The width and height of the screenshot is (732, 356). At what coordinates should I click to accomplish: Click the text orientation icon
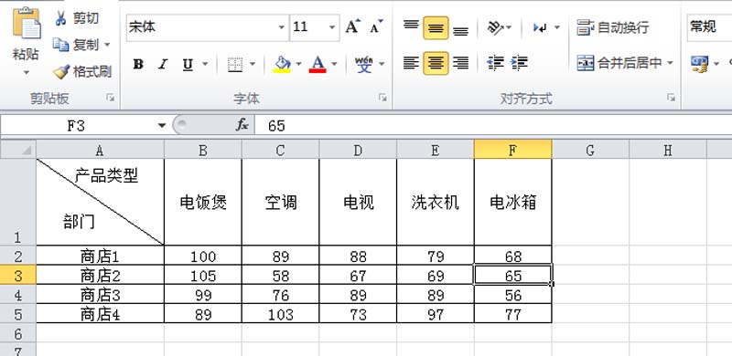coord(495,27)
